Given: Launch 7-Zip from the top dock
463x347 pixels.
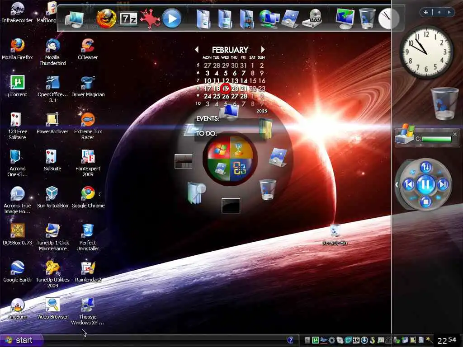Looking at the screenshot, I should [128, 19].
